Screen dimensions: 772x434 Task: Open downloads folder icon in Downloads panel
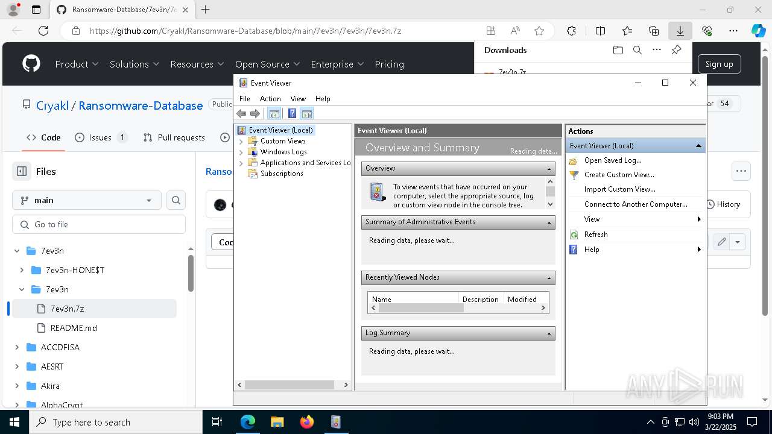pos(618,50)
